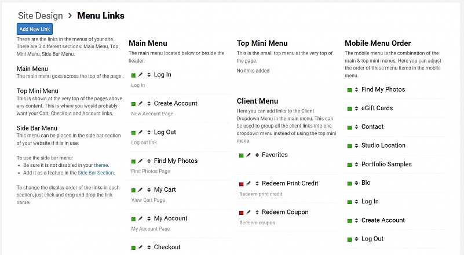
Task: Go to Site Design breadcrumb
Action: [x=40, y=16]
